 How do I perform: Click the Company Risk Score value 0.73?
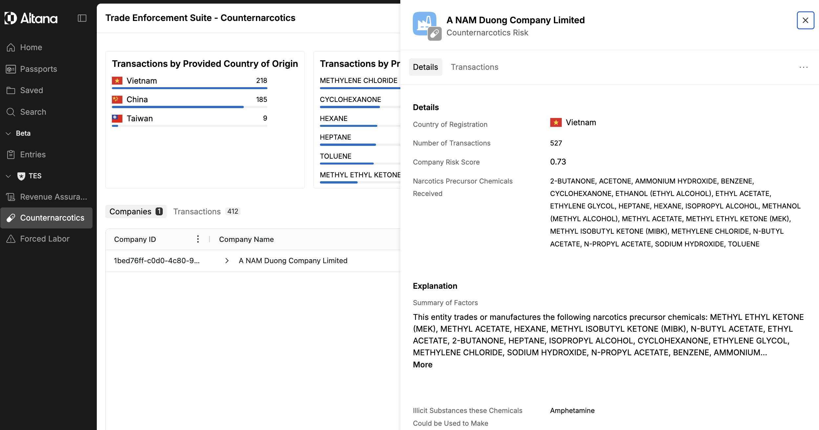558,162
